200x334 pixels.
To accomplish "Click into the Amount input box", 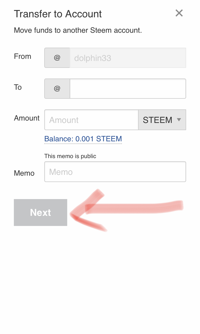I will (x=91, y=120).
